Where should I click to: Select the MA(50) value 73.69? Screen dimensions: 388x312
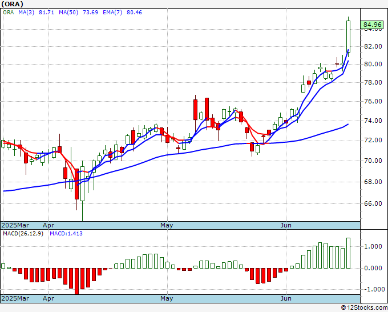pyautogui.click(x=90, y=13)
